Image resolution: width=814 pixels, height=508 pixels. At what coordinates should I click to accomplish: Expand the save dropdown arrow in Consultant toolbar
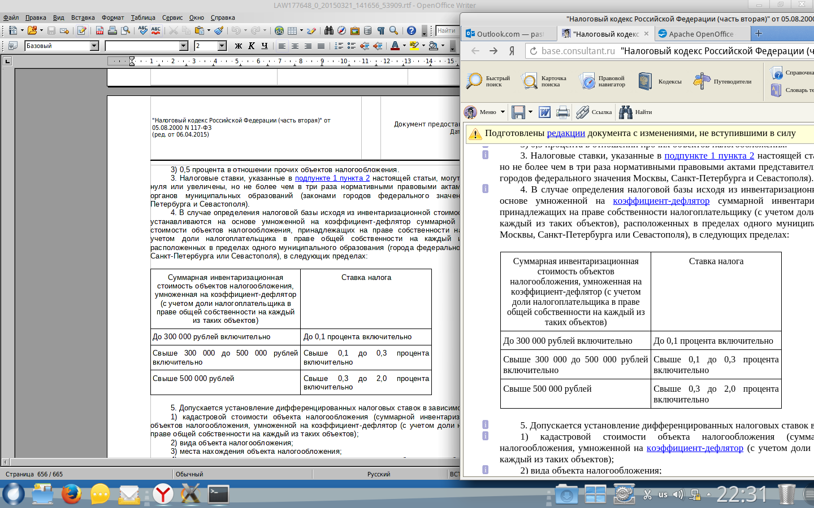pyautogui.click(x=530, y=112)
